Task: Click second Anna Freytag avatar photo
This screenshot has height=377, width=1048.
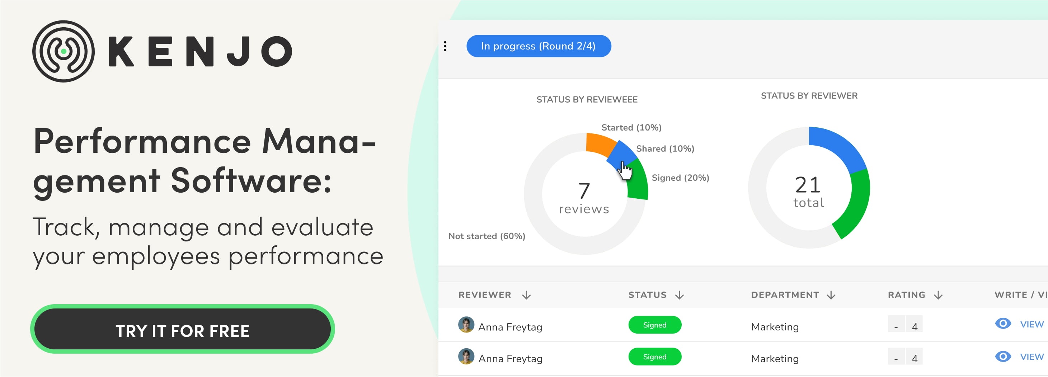Action: [466, 357]
